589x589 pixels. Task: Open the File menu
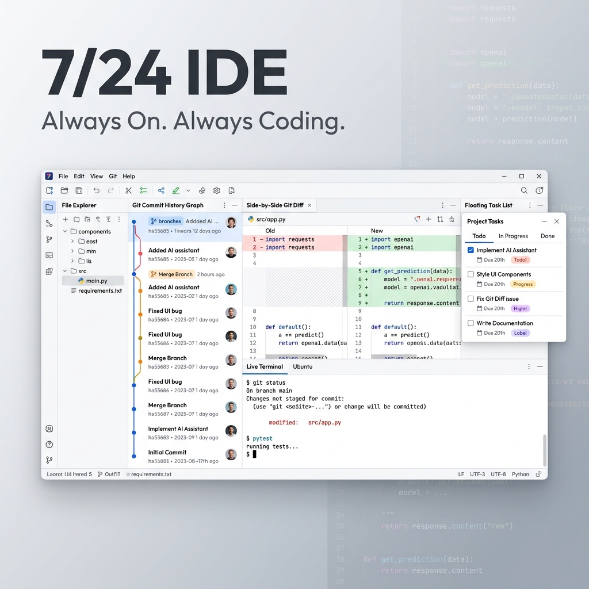pyautogui.click(x=63, y=176)
